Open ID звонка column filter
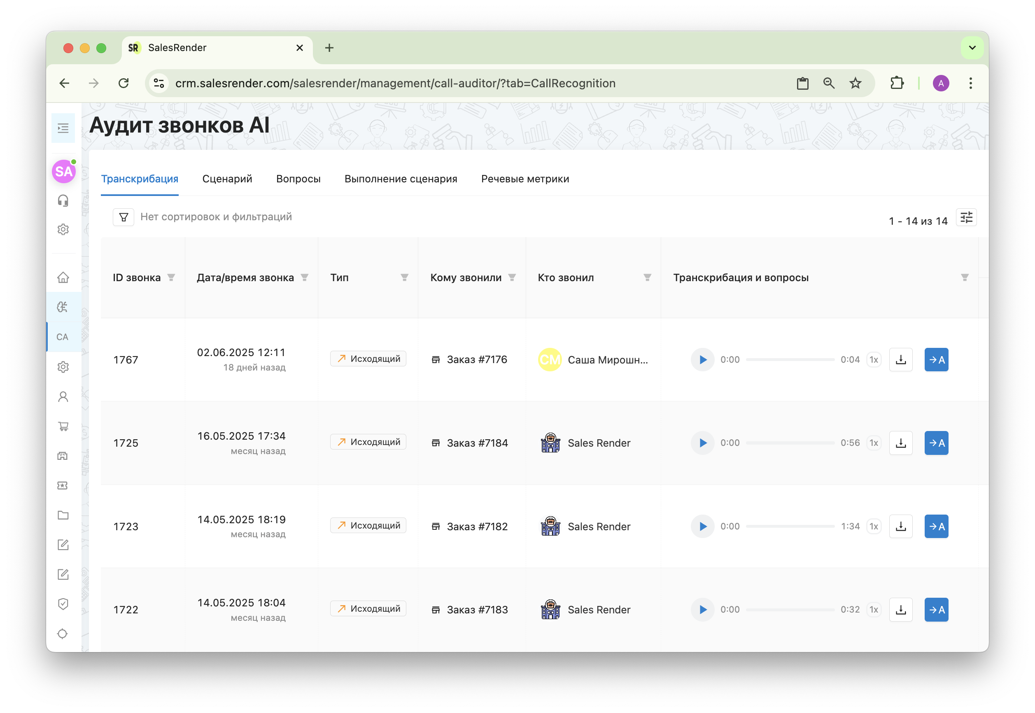The height and width of the screenshot is (713, 1035). pyautogui.click(x=171, y=277)
